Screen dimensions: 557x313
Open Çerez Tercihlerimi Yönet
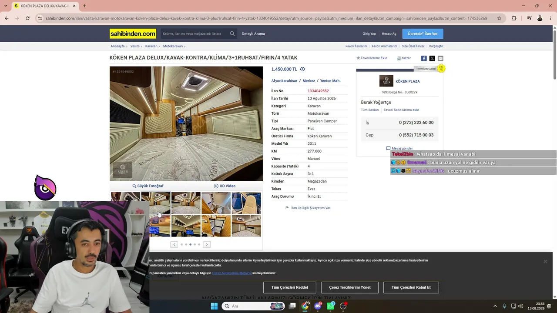[350, 287]
